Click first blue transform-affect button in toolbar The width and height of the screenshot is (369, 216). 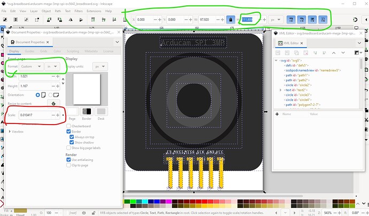[291, 19]
